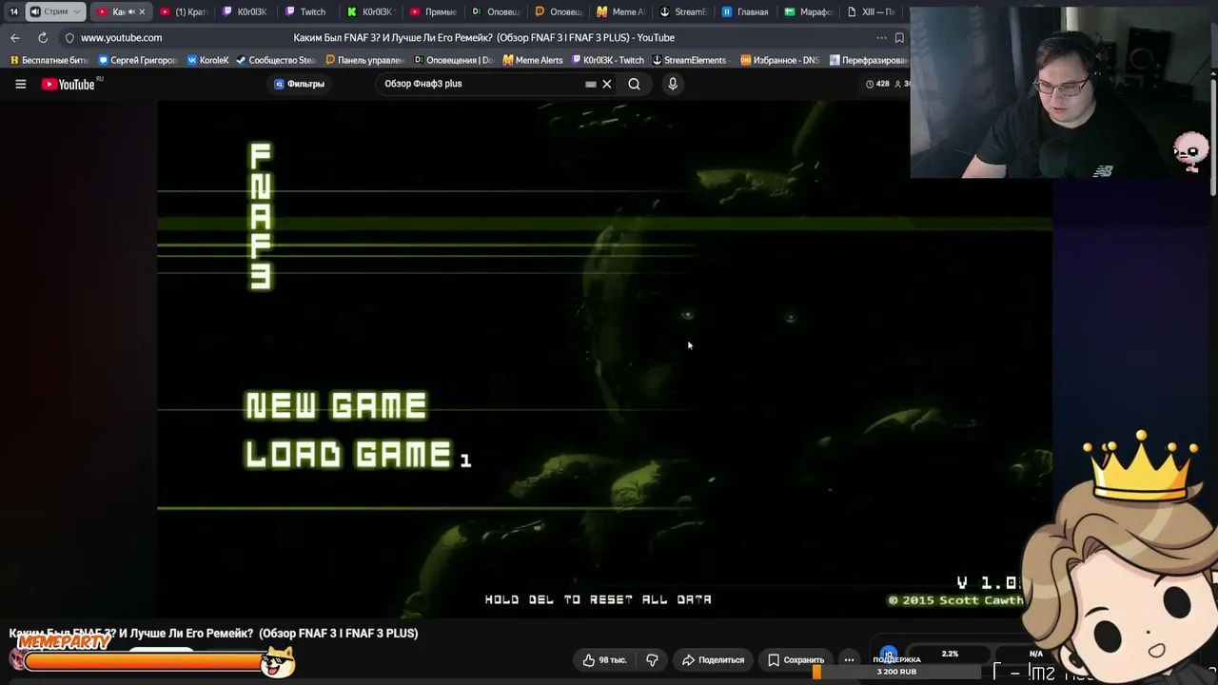Open the StreamElements bookmark
This screenshot has height=685, width=1218.
[x=689, y=60]
